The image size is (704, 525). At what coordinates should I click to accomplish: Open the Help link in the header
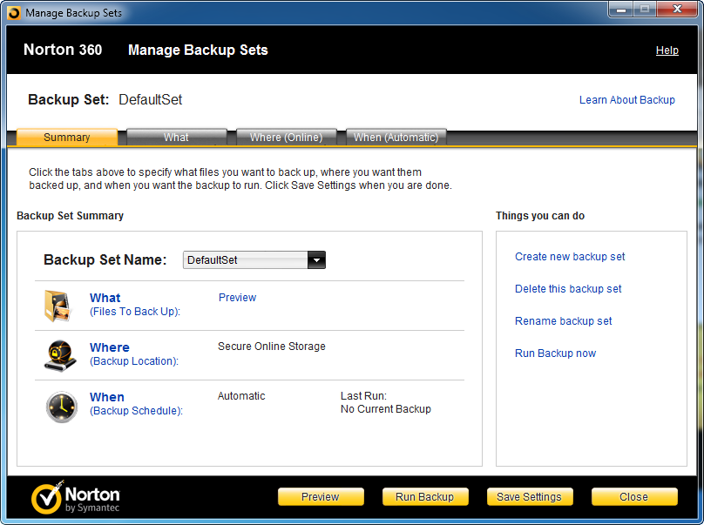(667, 50)
